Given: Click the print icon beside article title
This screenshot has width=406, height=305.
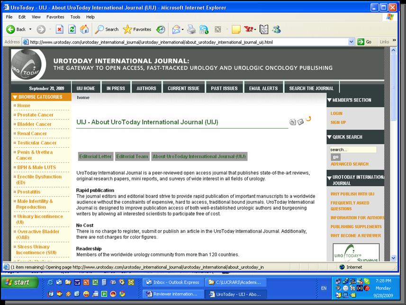Looking at the screenshot, I should coord(292,122).
